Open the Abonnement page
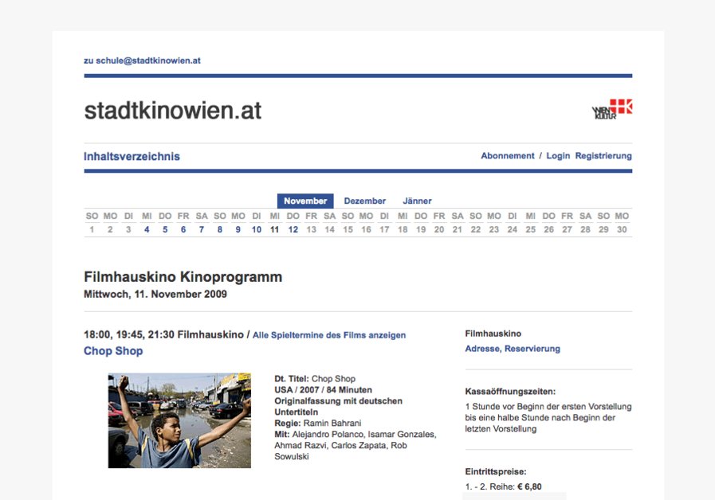 508,156
